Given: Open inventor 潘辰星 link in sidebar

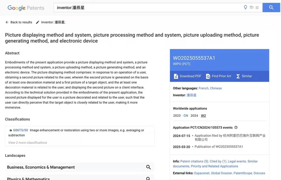Looking at the screenshot, I should [191, 95].
